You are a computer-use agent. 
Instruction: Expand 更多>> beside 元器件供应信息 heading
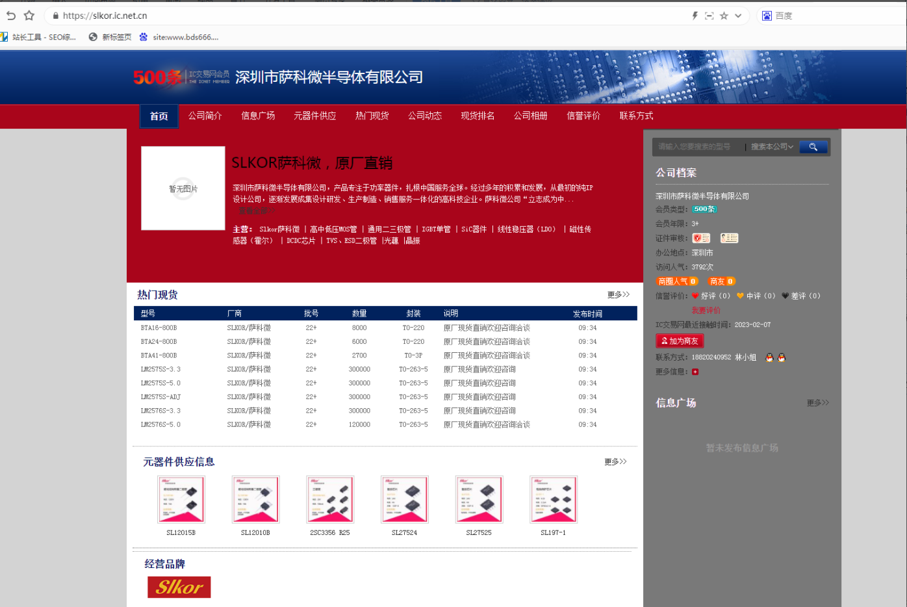pos(615,462)
